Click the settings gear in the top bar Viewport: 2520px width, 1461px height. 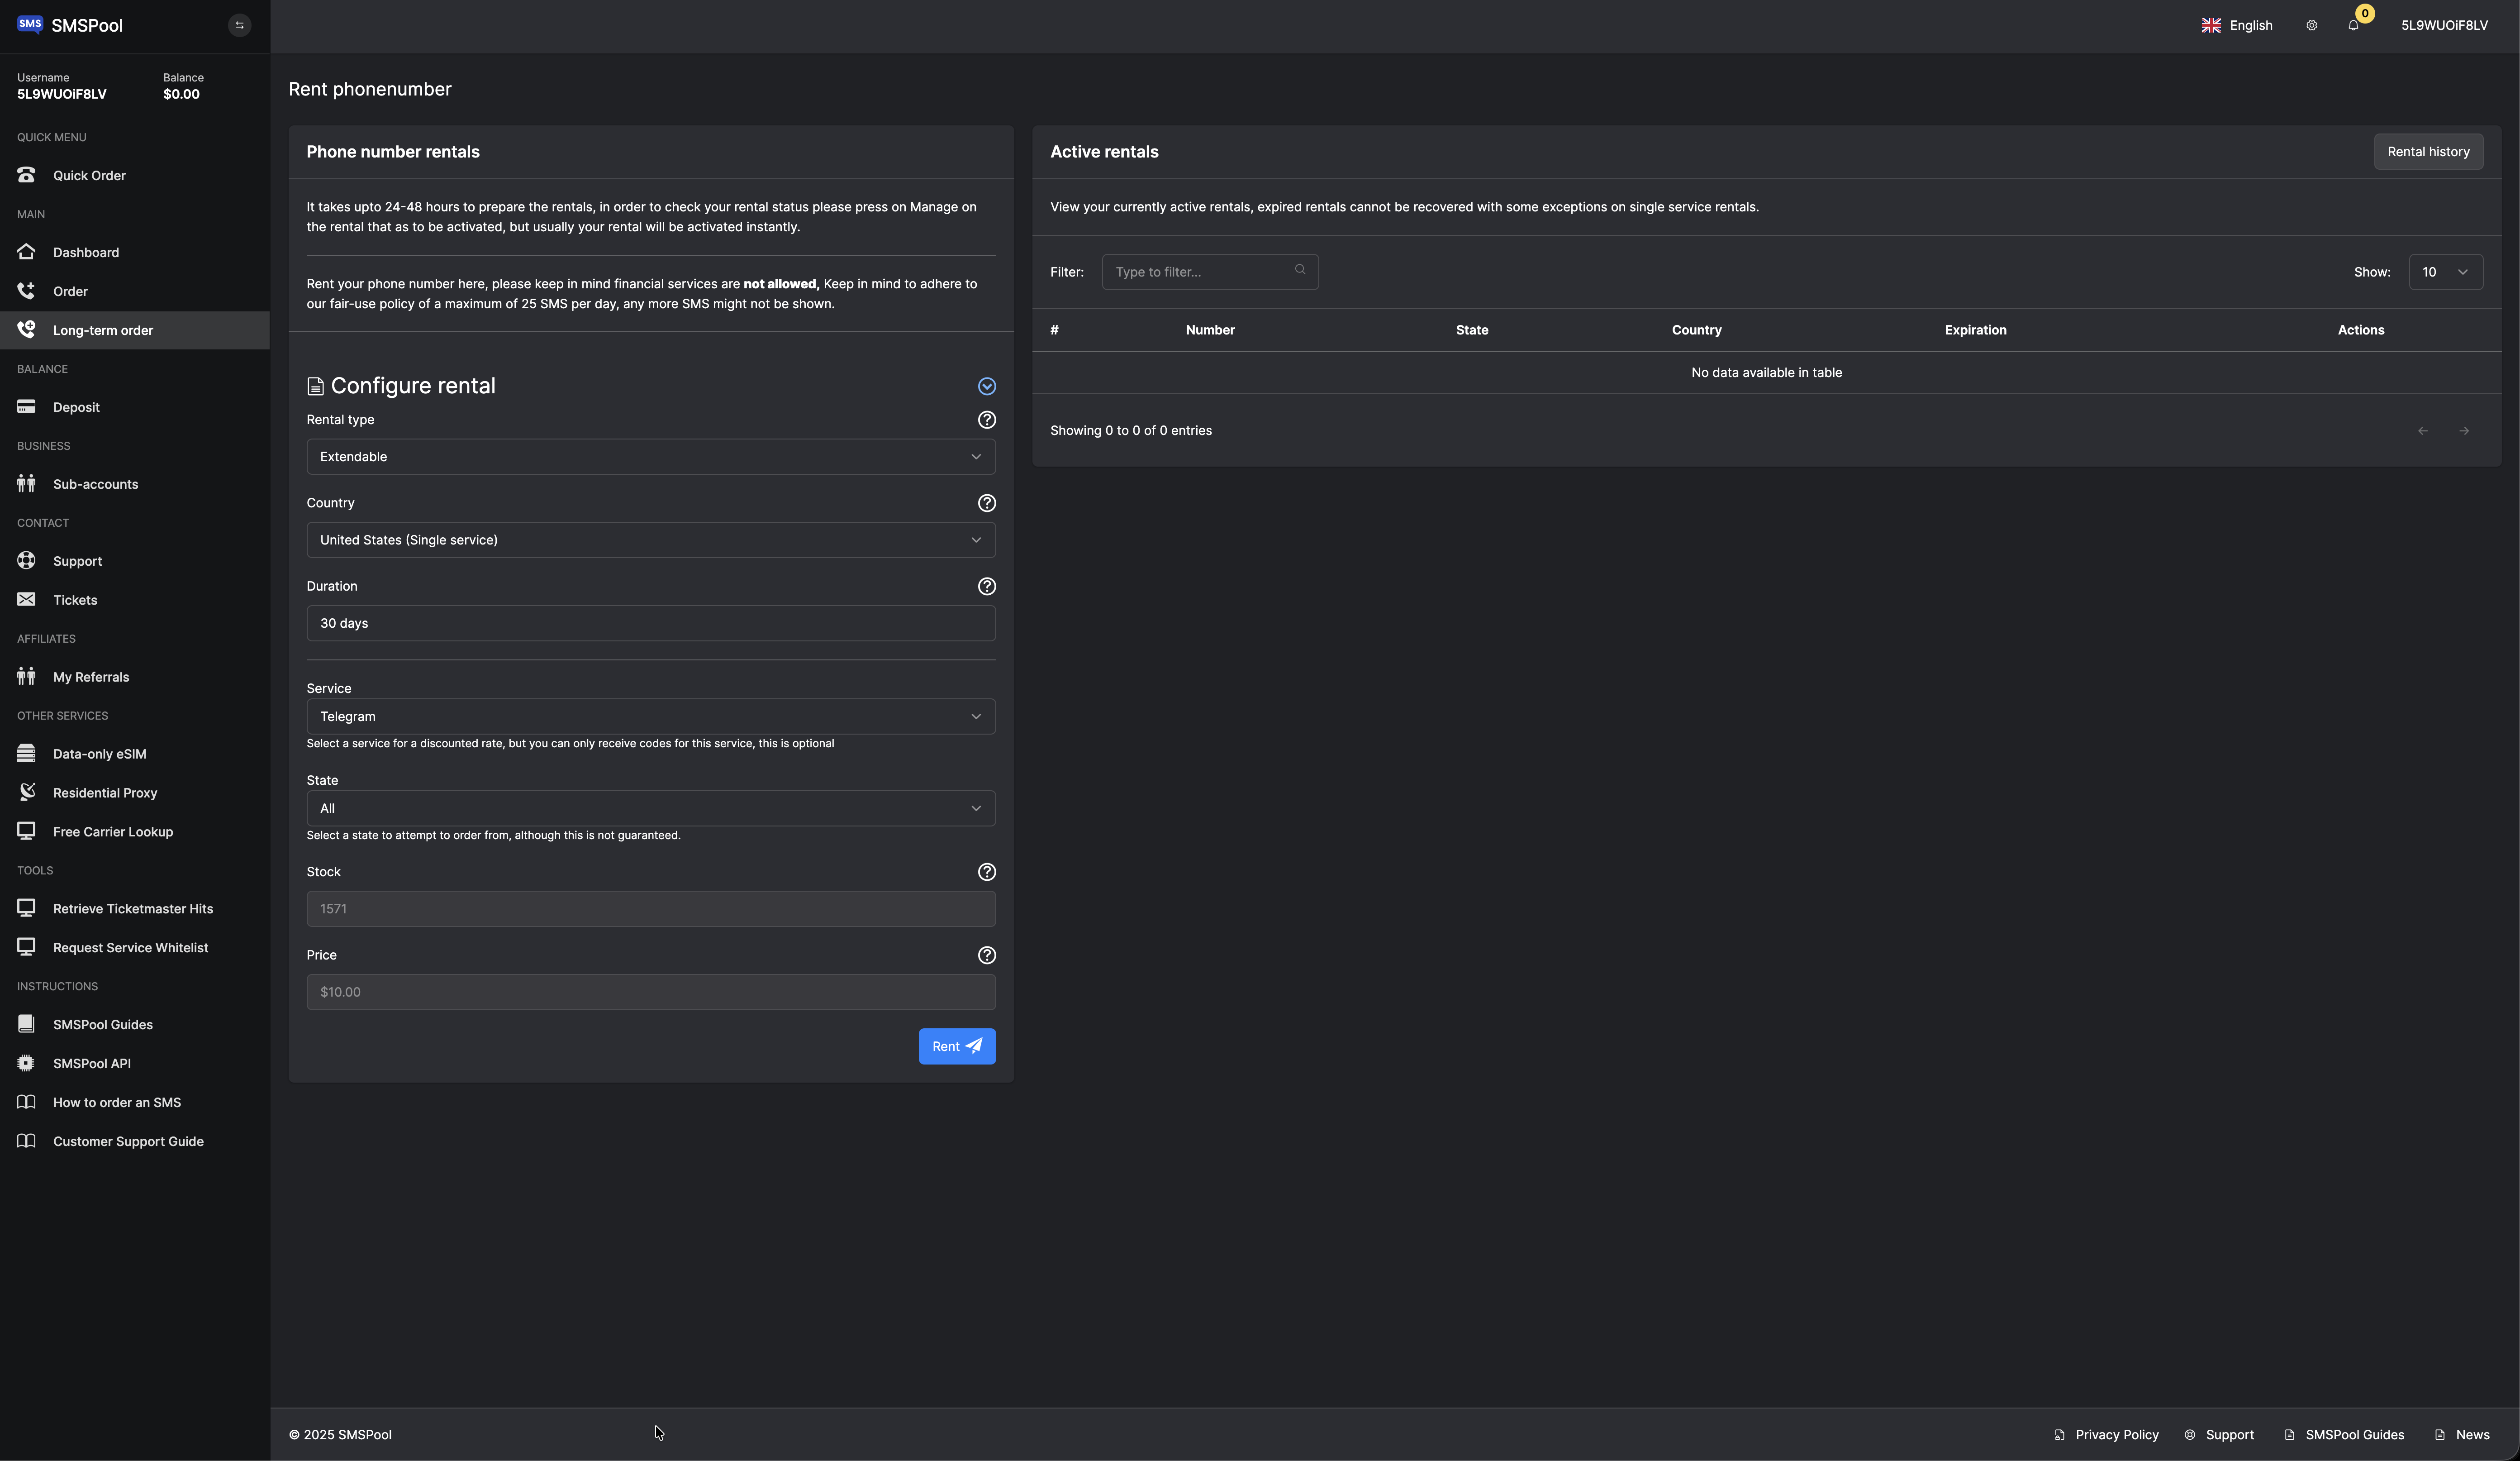coord(2311,25)
